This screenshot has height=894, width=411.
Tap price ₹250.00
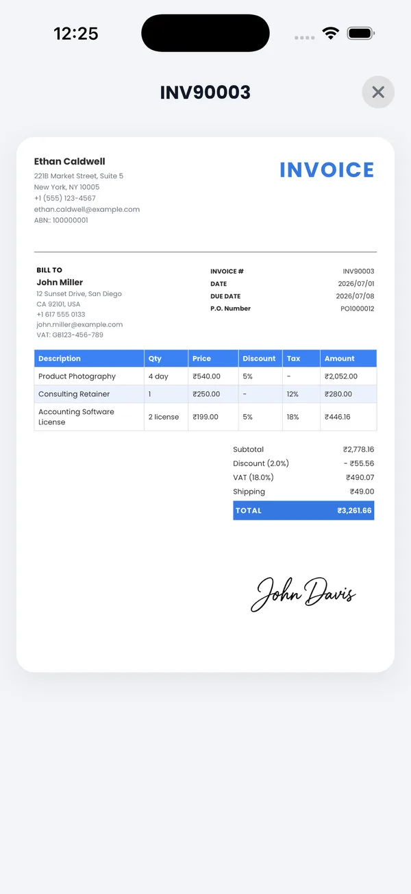(x=206, y=394)
